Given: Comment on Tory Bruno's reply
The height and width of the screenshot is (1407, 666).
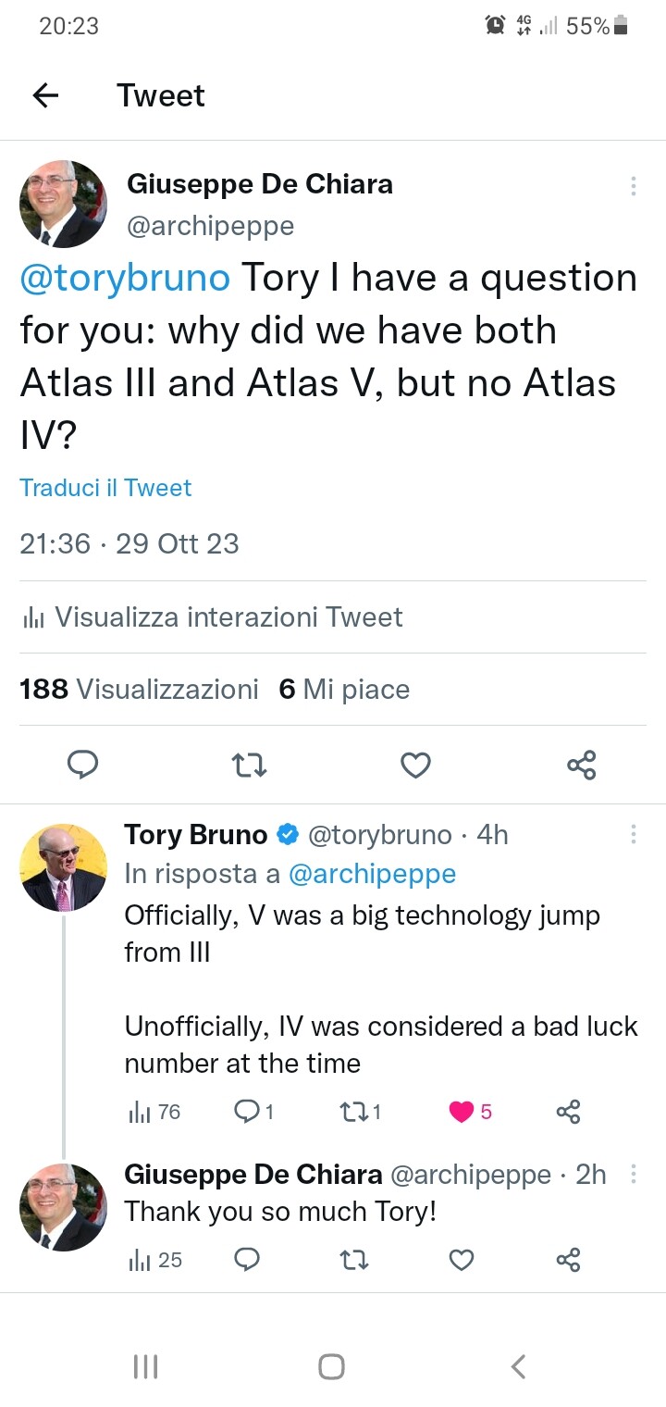Looking at the screenshot, I should click(248, 1112).
